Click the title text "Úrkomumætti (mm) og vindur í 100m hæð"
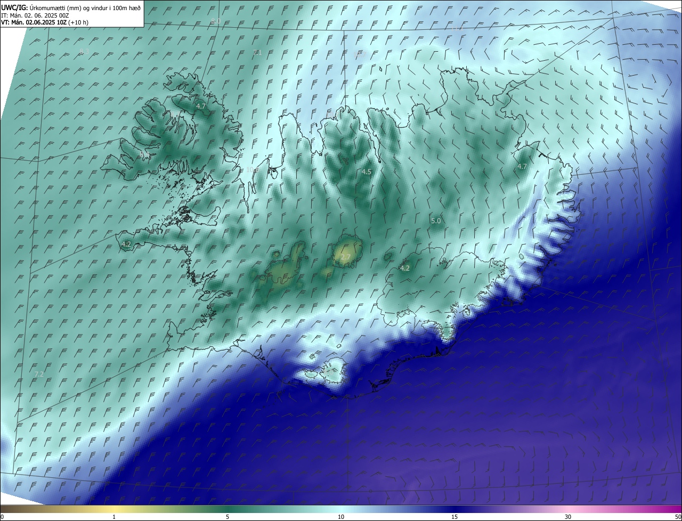The width and height of the screenshot is (682, 521). (85, 7)
